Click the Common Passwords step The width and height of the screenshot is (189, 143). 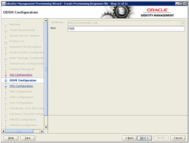[22, 69]
